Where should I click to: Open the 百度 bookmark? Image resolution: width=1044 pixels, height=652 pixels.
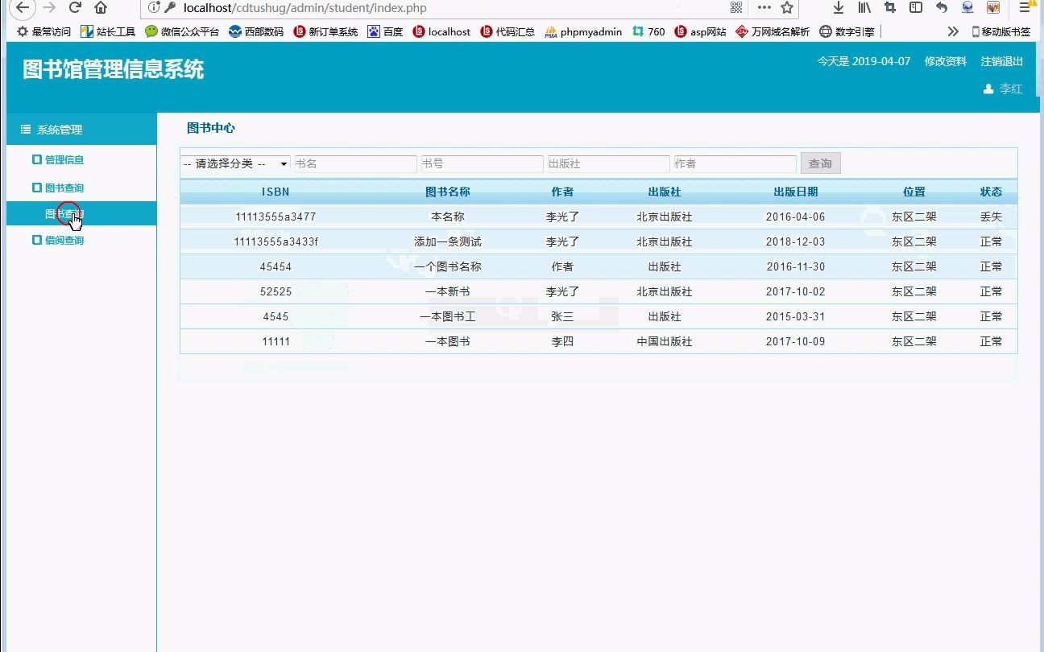(x=385, y=32)
